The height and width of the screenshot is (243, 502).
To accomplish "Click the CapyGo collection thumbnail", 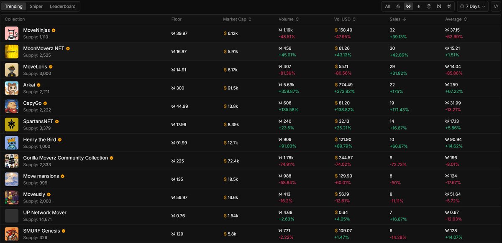I will click(x=11, y=106).
